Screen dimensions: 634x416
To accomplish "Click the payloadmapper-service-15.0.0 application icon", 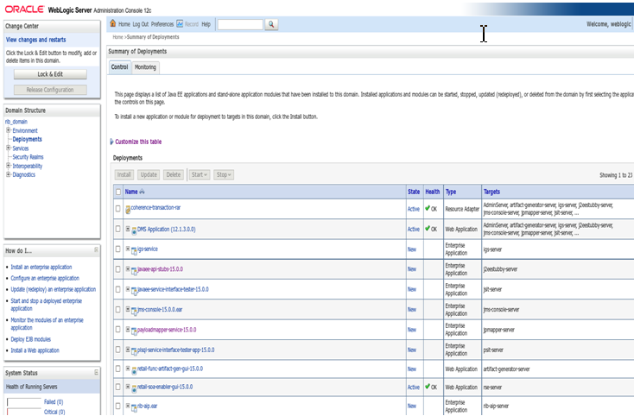I will point(134,331).
